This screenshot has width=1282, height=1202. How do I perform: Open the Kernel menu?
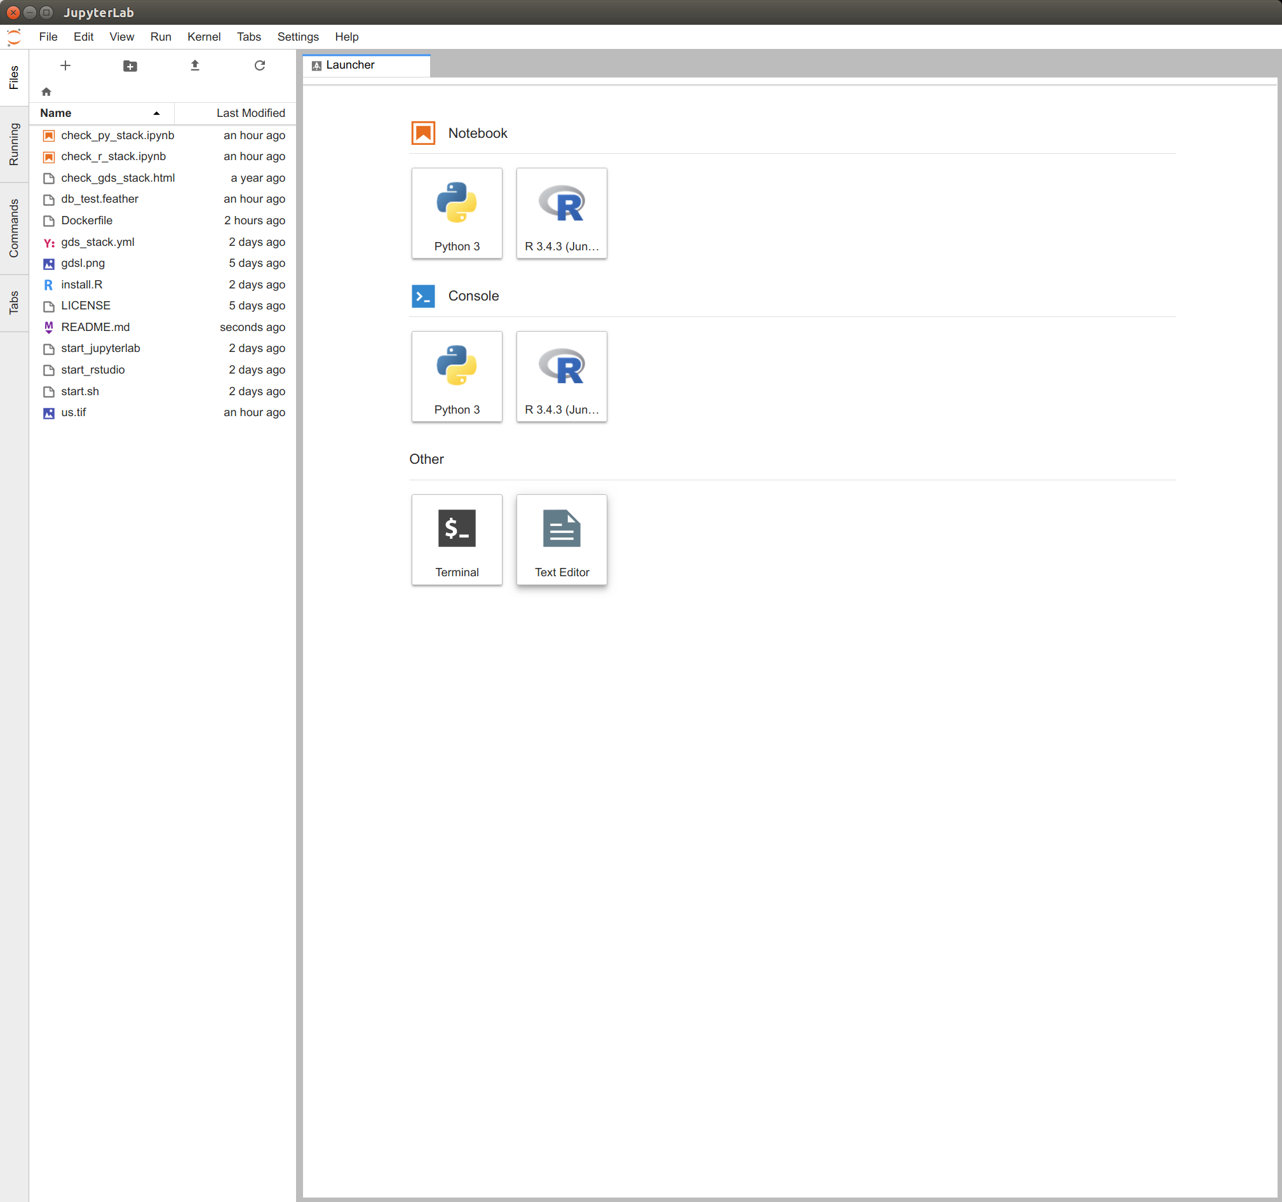click(204, 37)
